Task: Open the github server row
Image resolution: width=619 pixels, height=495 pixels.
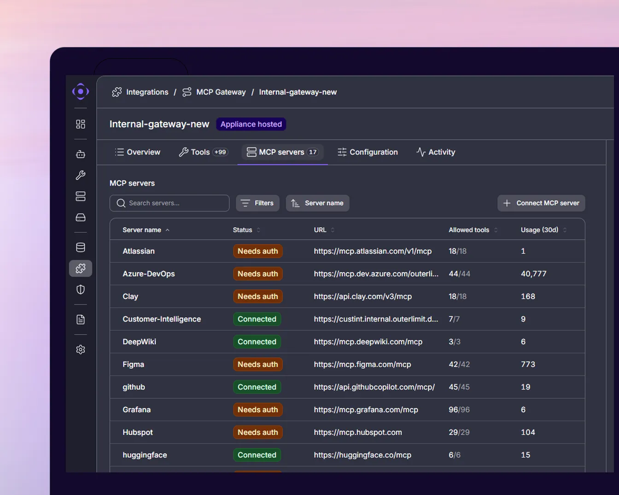Action: (x=347, y=387)
